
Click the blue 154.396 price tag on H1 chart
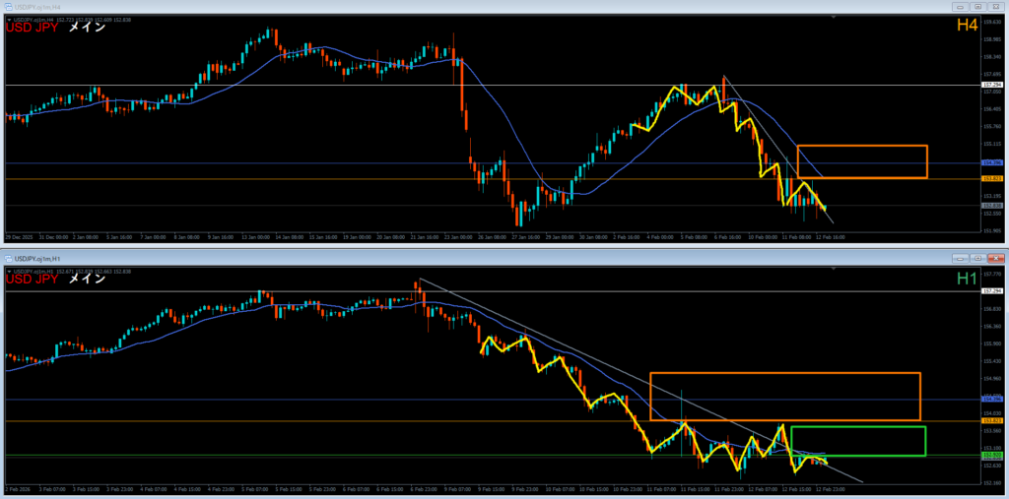coord(992,399)
